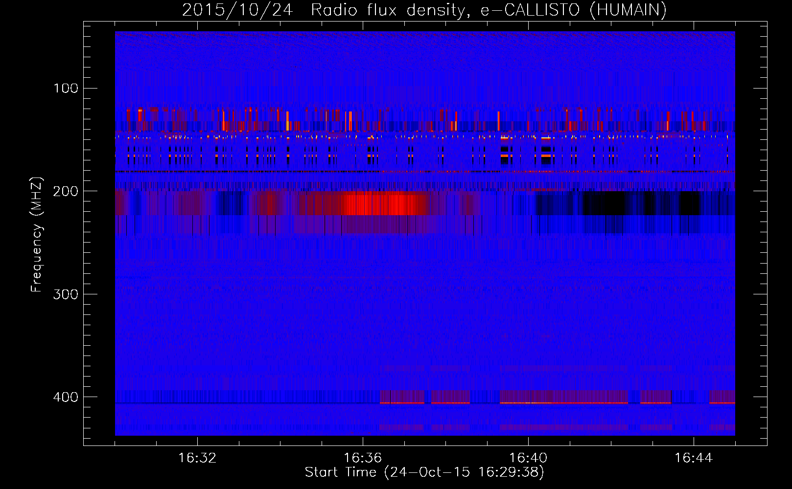
Task: Click the '16:36' time axis label
Action: (363, 458)
